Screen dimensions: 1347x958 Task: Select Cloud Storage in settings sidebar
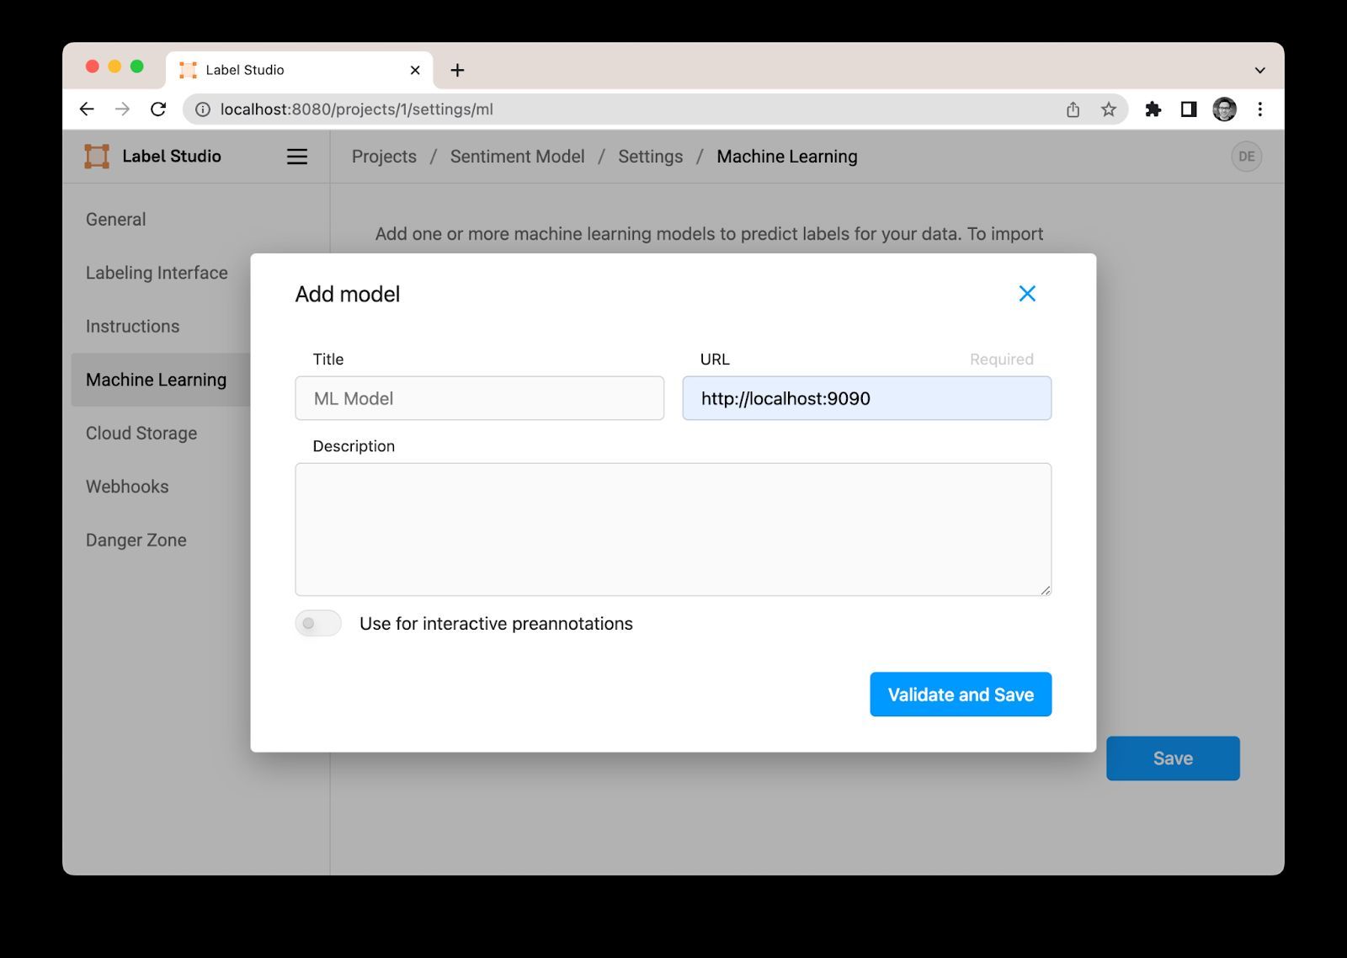tap(141, 434)
